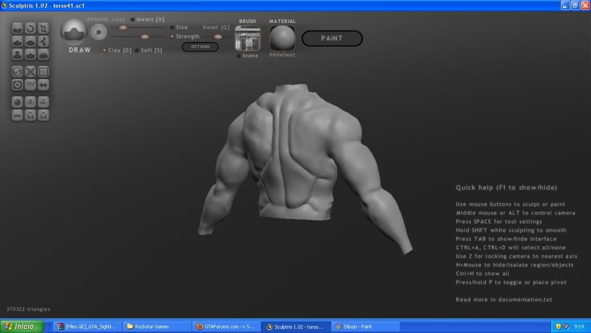This screenshot has width=591, height=333.
Task: Switch to PAINT mode
Action: point(332,39)
